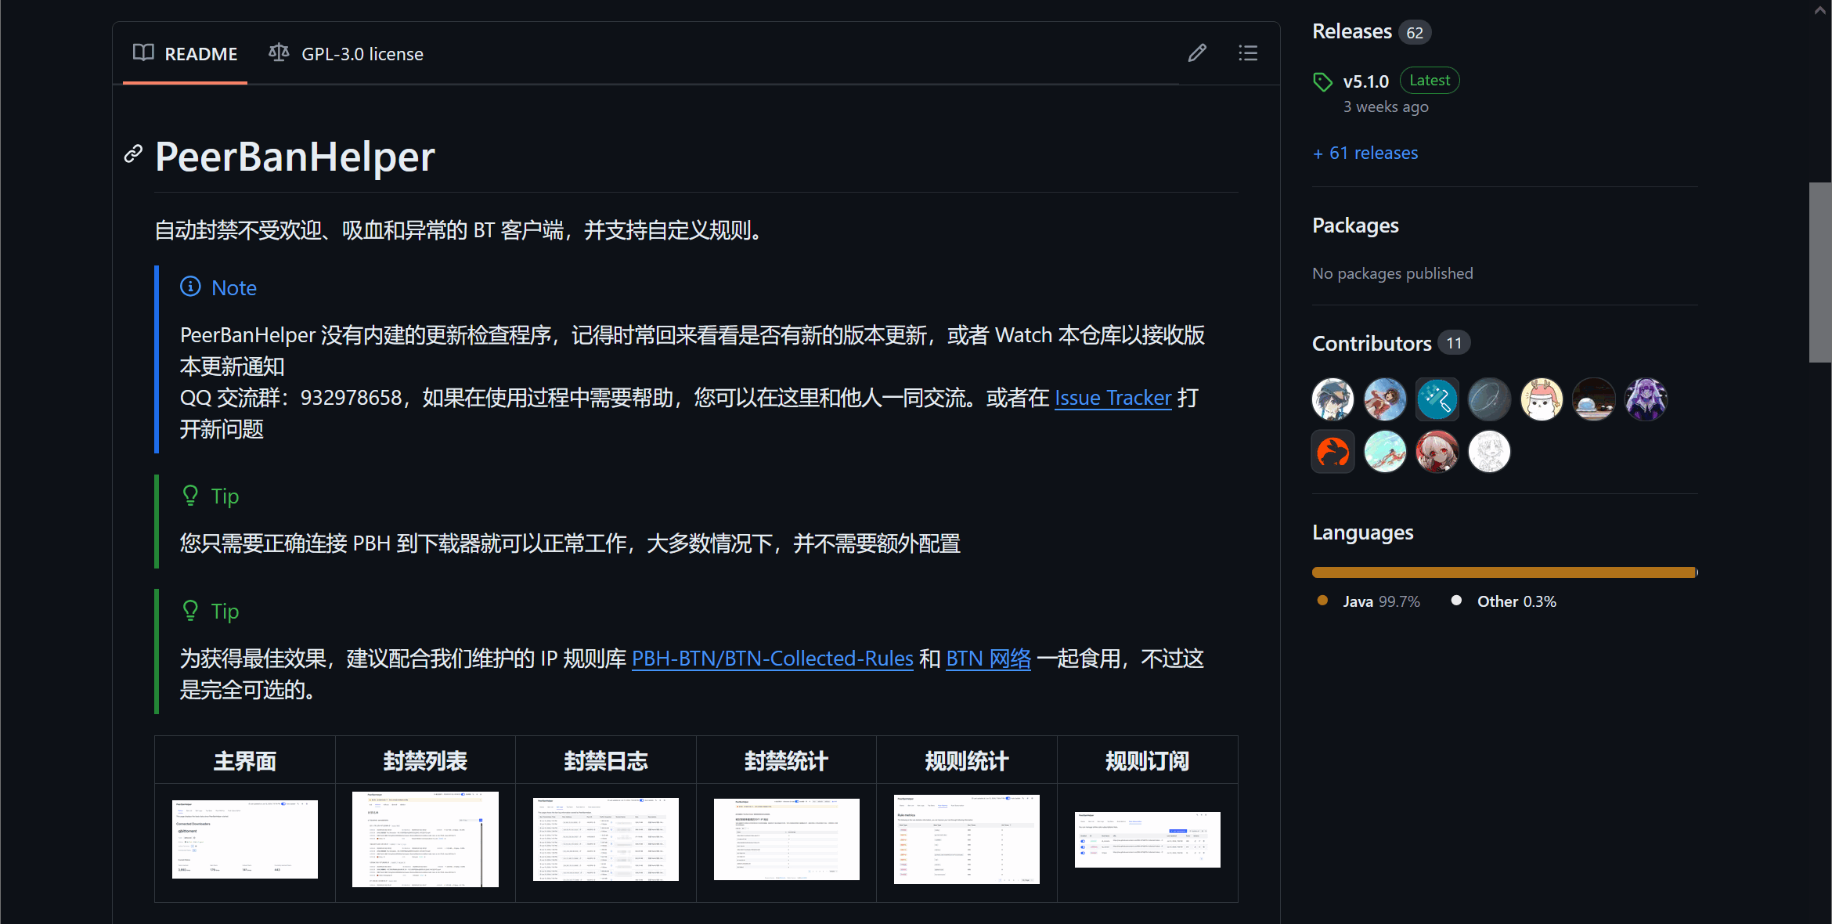Click the 规则订阅 table header

coord(1147,760)
